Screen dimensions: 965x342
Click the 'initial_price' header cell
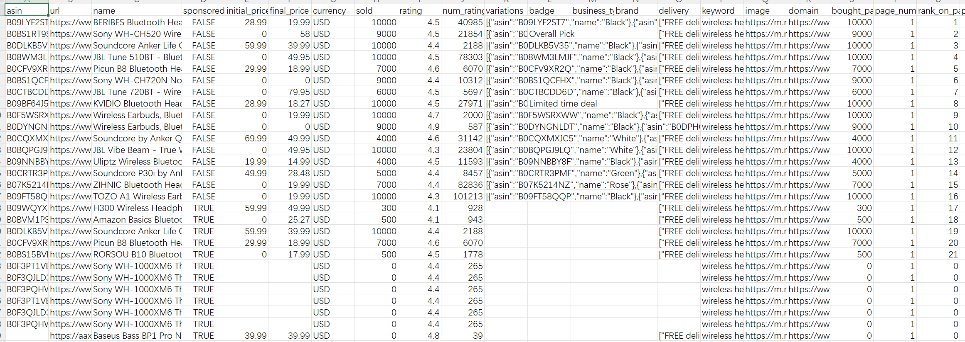coord(247,10)
